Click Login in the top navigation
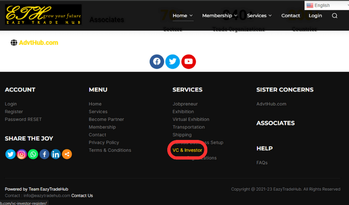349x205 pixels. (x=315, y=16)
